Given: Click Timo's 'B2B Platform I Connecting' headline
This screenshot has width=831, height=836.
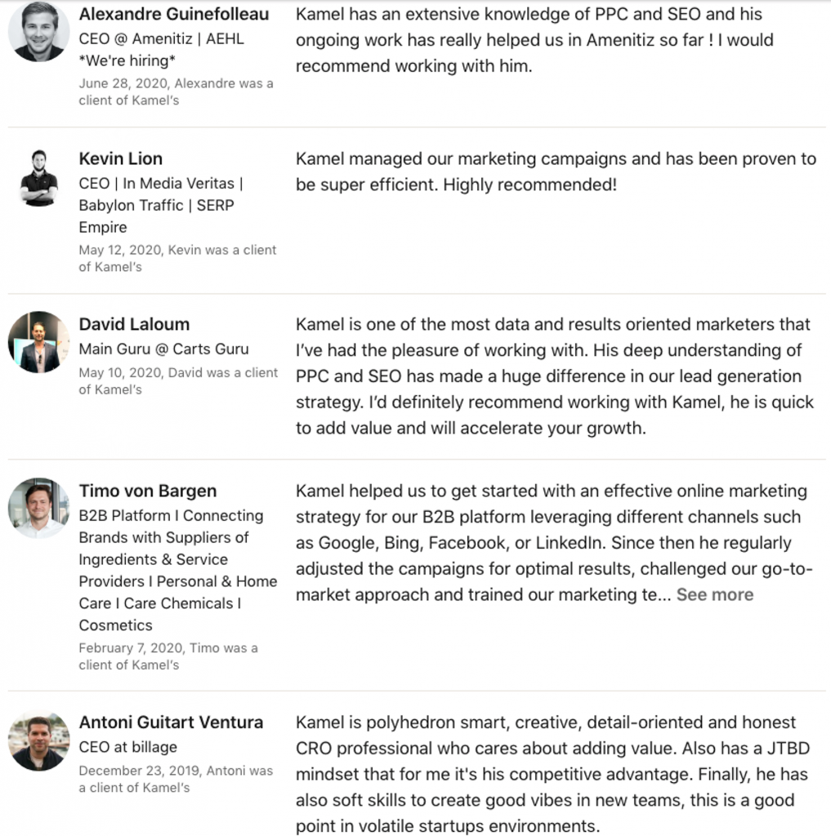Looking at the screenshot, I should tap(172, 516).
